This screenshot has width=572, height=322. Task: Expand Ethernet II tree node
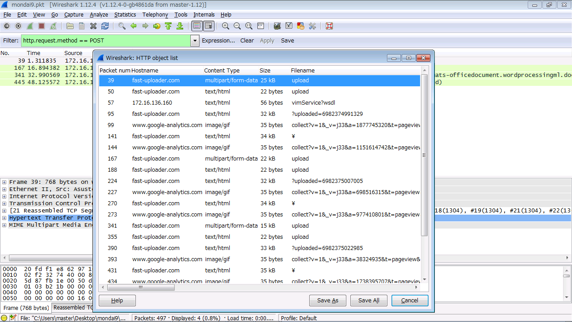(x=4, y=189)
